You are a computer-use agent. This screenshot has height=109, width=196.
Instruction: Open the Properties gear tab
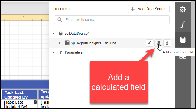click(183, 9)
